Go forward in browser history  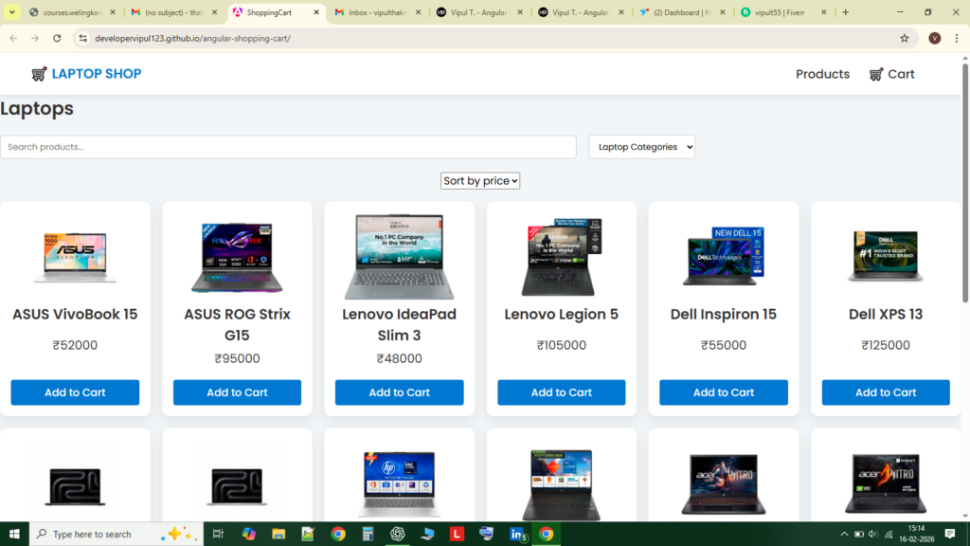(x=35, y=38)
